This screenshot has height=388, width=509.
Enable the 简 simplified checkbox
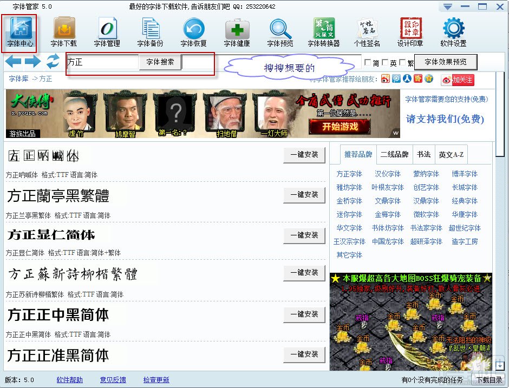(368, 62)
